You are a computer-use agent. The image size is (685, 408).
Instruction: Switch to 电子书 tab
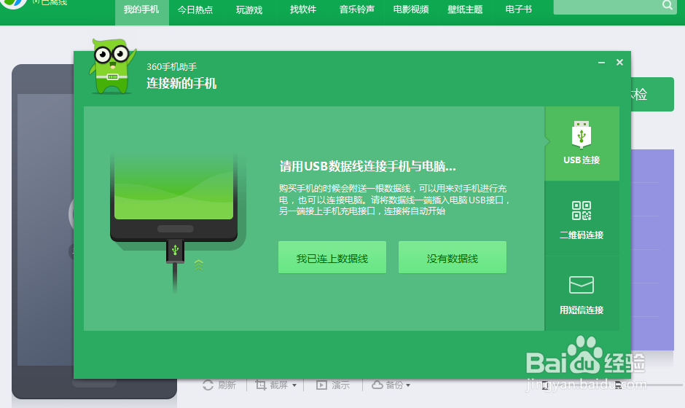(519, 10)
